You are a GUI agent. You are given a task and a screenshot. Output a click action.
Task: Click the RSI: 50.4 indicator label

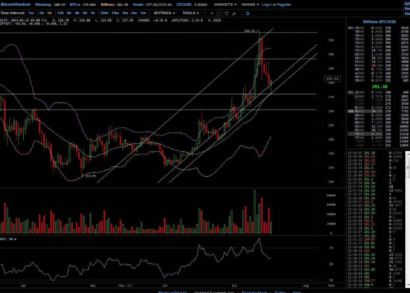click(x=8, y=239)
